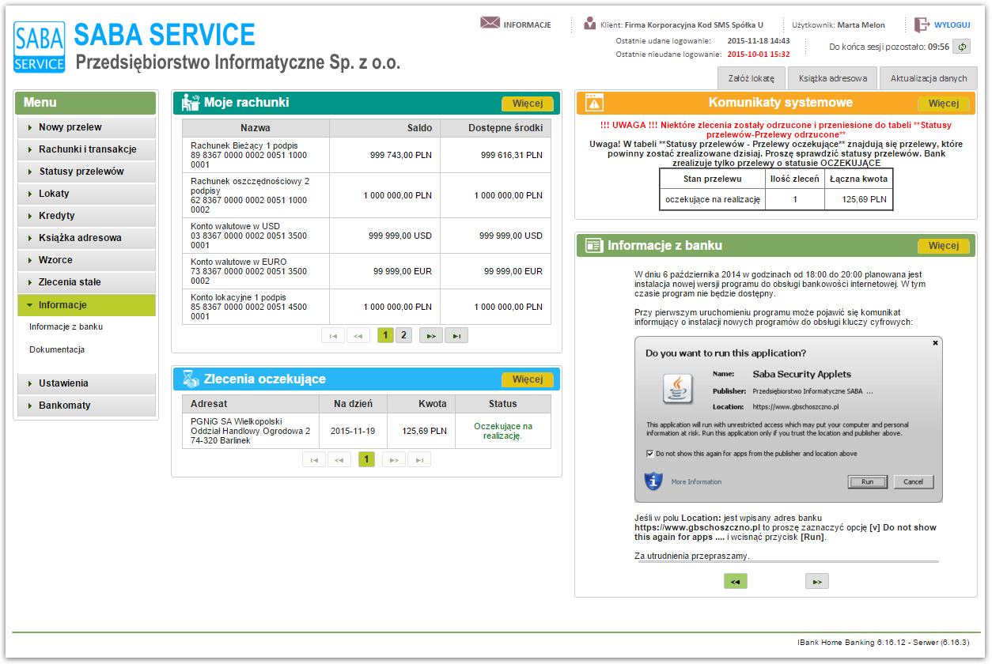Click the Komunikaty systemowe warning icon

click(x=594, y=103)
